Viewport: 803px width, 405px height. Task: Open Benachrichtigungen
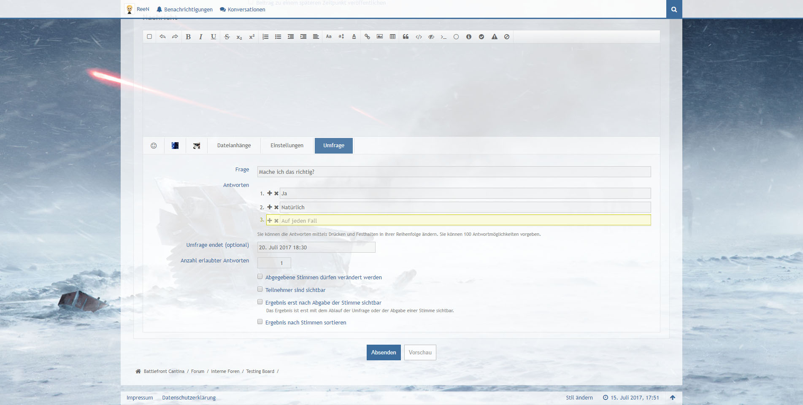(x=184, y=9)
